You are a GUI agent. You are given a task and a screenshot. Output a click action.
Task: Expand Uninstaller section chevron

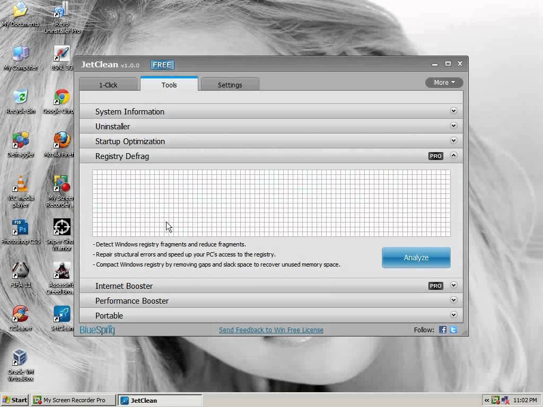pyautogui.click(x=454, y=126)
